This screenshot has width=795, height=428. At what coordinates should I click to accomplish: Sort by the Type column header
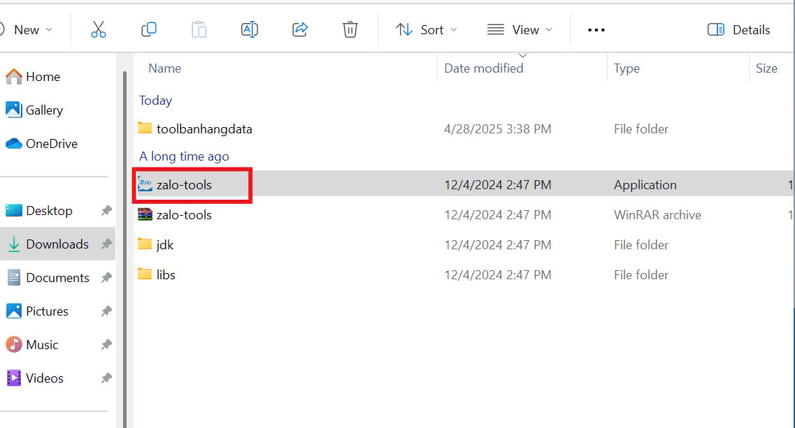[626, 68]
